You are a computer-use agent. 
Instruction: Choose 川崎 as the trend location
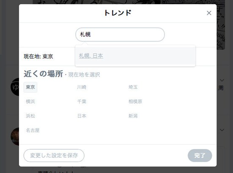(x=82, y=87)
